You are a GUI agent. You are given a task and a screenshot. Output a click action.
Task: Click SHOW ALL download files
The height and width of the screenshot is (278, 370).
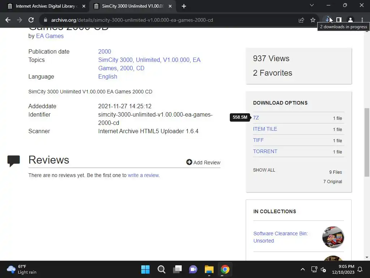click(x=264, y=170)
